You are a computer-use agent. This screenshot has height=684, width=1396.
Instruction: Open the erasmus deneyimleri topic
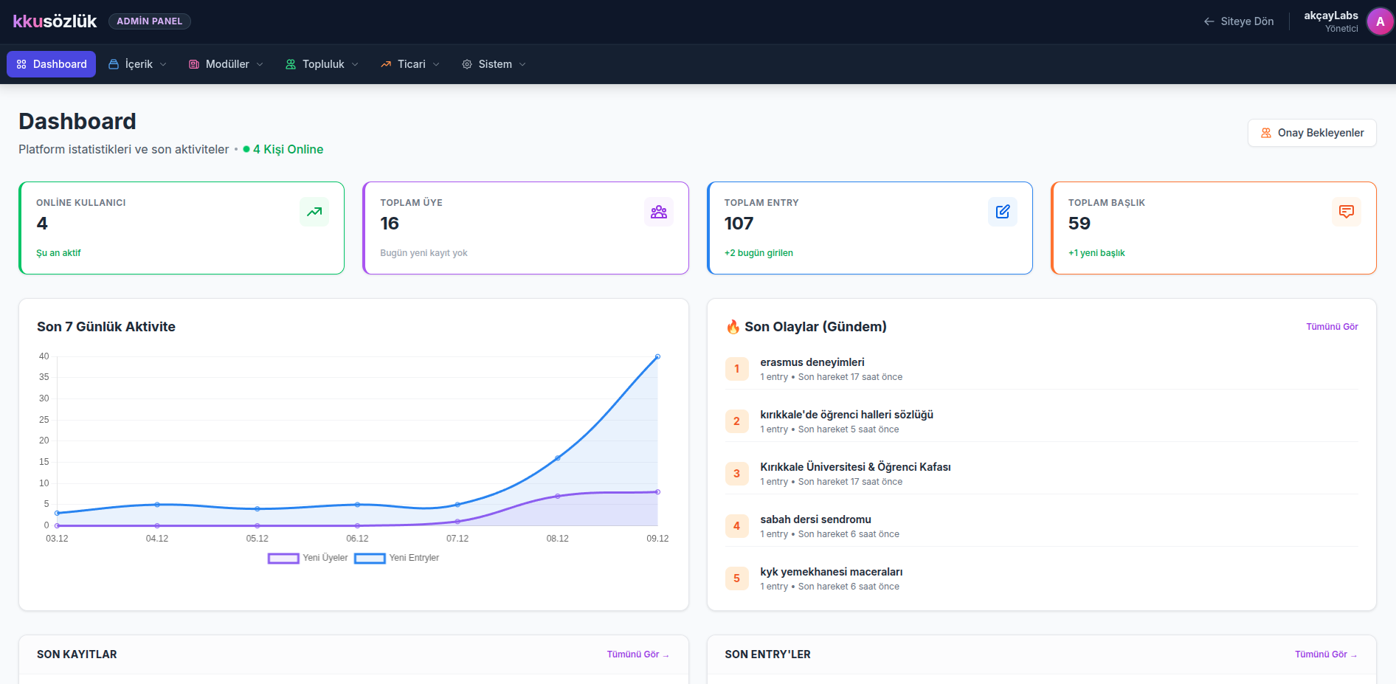pyautogui.click(x=812, y=362)
